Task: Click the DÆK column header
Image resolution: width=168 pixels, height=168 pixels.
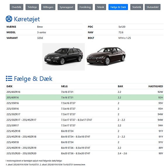Action: point(9,86)
